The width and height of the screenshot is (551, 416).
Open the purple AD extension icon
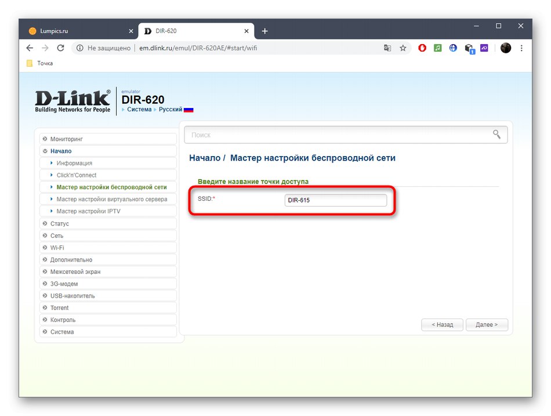[484, 48]
